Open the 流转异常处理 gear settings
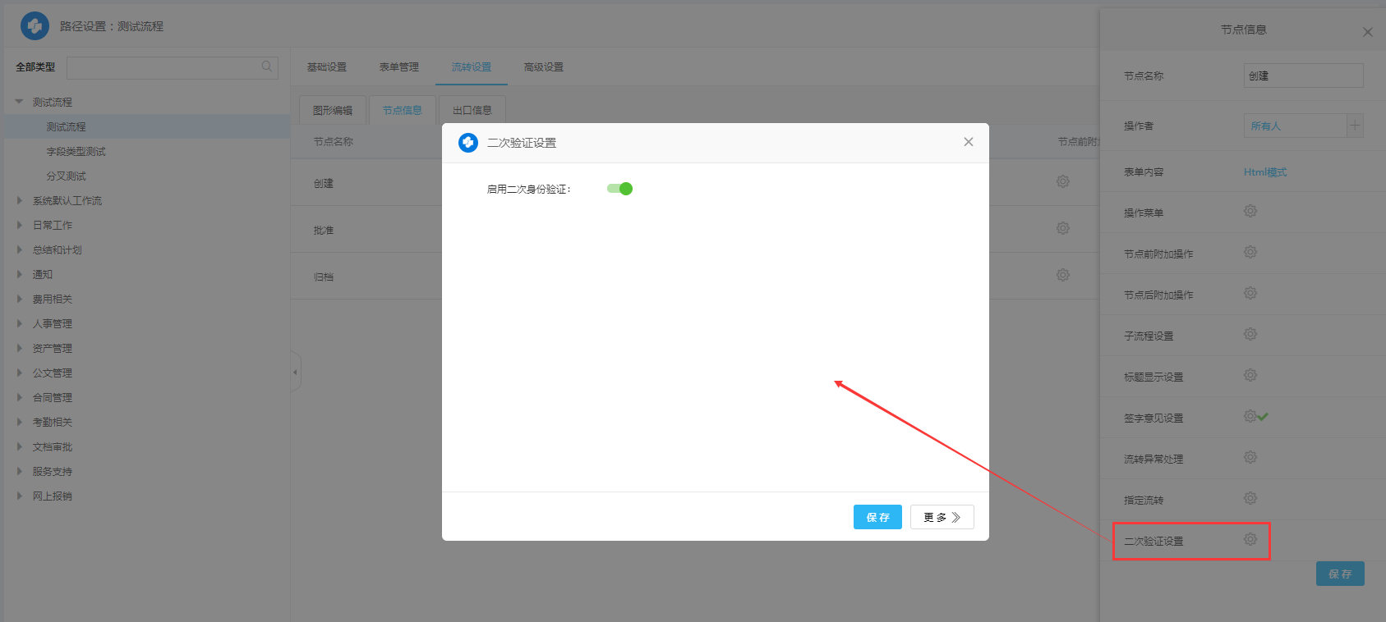This screenshot has width=1386, height=622. (x=1250, y=458)
